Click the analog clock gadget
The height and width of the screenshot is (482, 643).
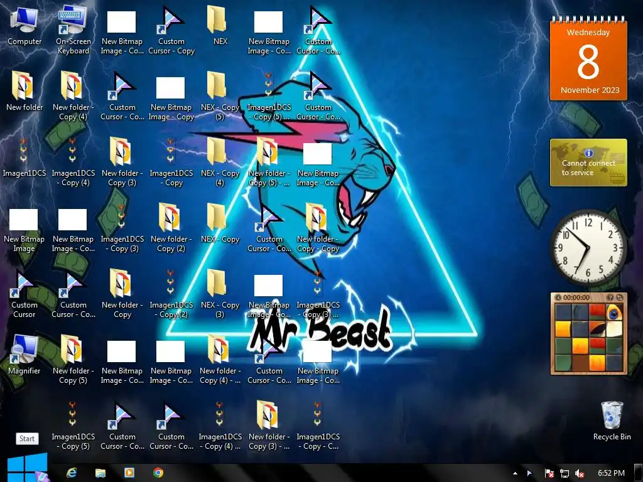click(588, 247)
